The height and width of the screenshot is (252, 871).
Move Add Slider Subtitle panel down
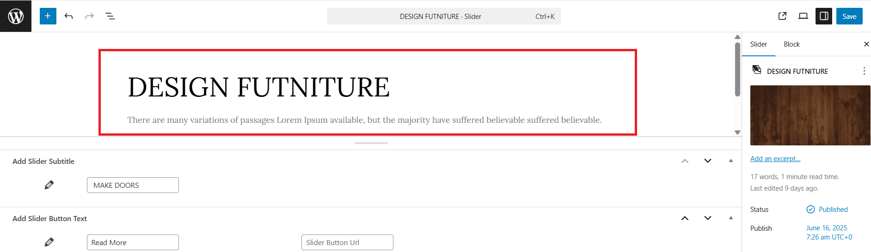point(707,161)
